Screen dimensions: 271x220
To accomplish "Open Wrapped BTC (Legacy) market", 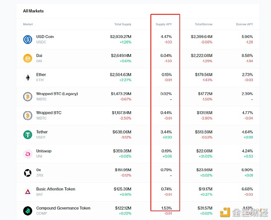I will tap(138, 96).
